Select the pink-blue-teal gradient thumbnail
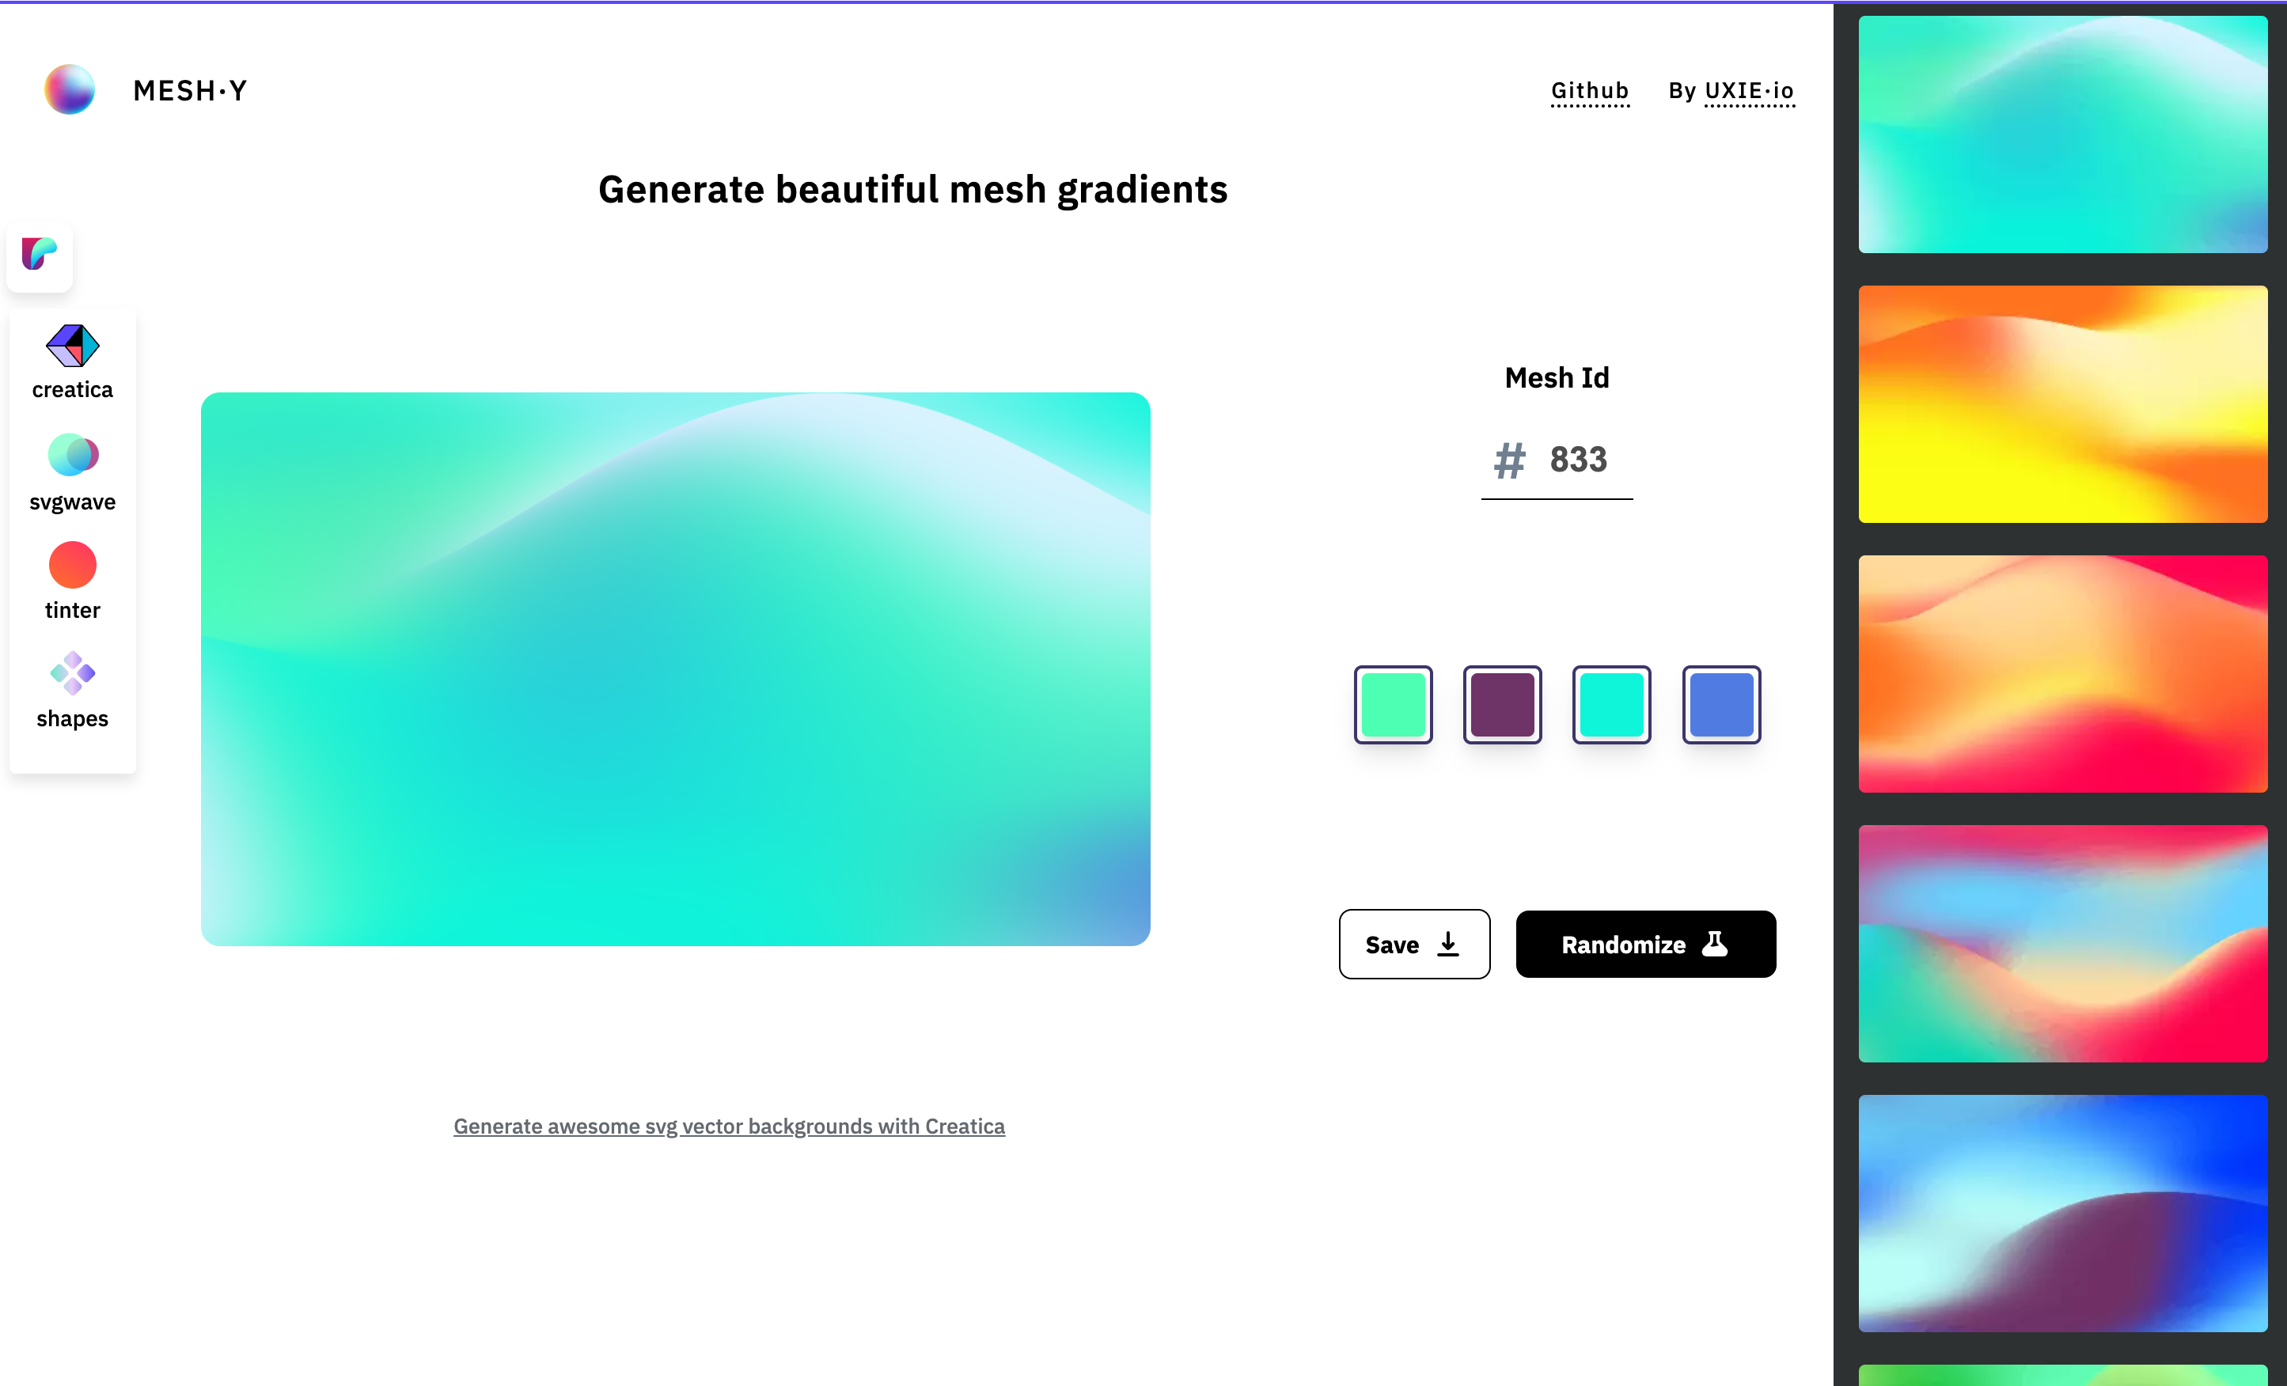 [2062, 945]
